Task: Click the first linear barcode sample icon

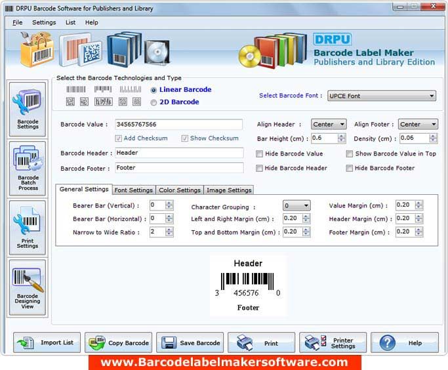Action: tap(76, 89)
